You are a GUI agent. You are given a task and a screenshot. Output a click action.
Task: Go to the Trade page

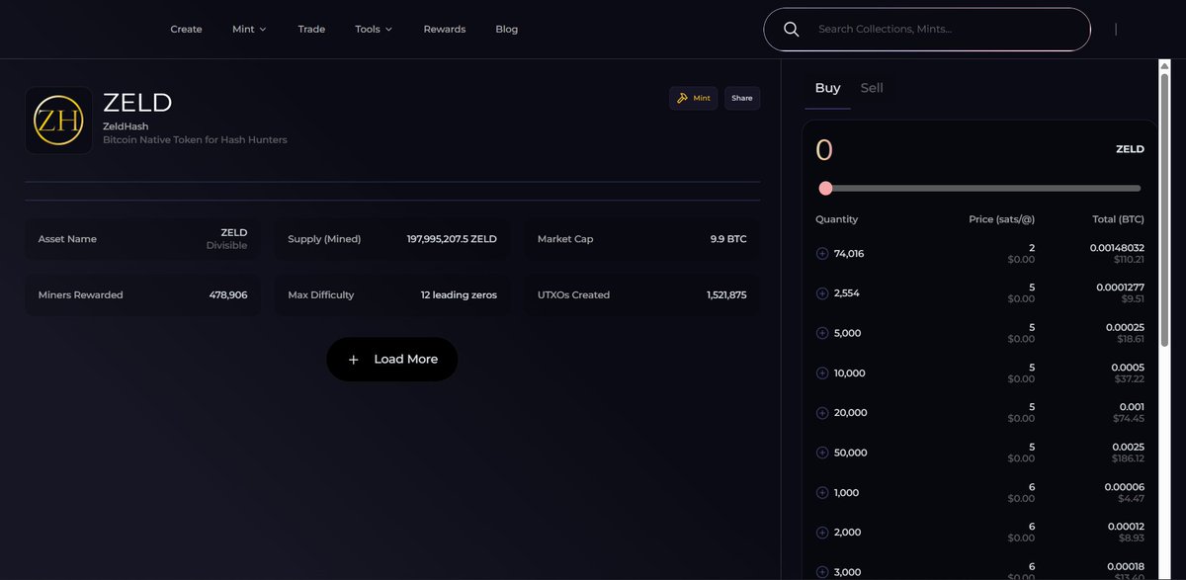pyautogui.click(x=311, y=29)
